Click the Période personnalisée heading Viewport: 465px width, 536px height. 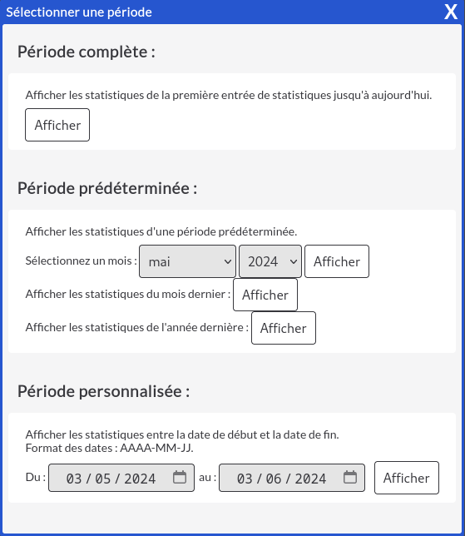(x=103, y=391)
